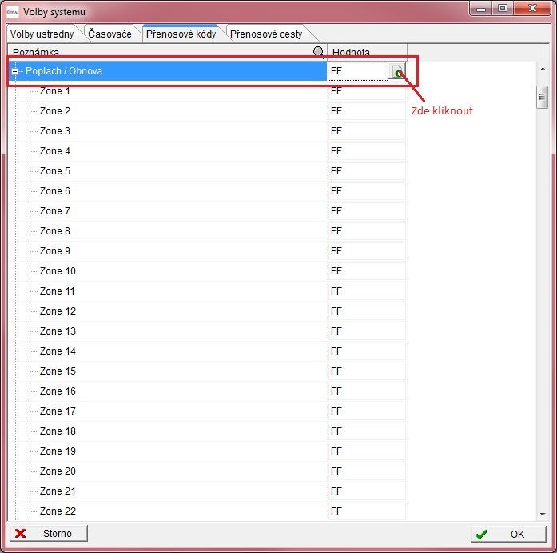Click the scroll up arrow of the list
This screenshot has width=557, height=553.
coord(542,70)
